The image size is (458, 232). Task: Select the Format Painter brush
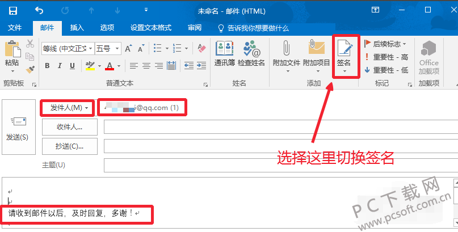(x=30, y=69)
